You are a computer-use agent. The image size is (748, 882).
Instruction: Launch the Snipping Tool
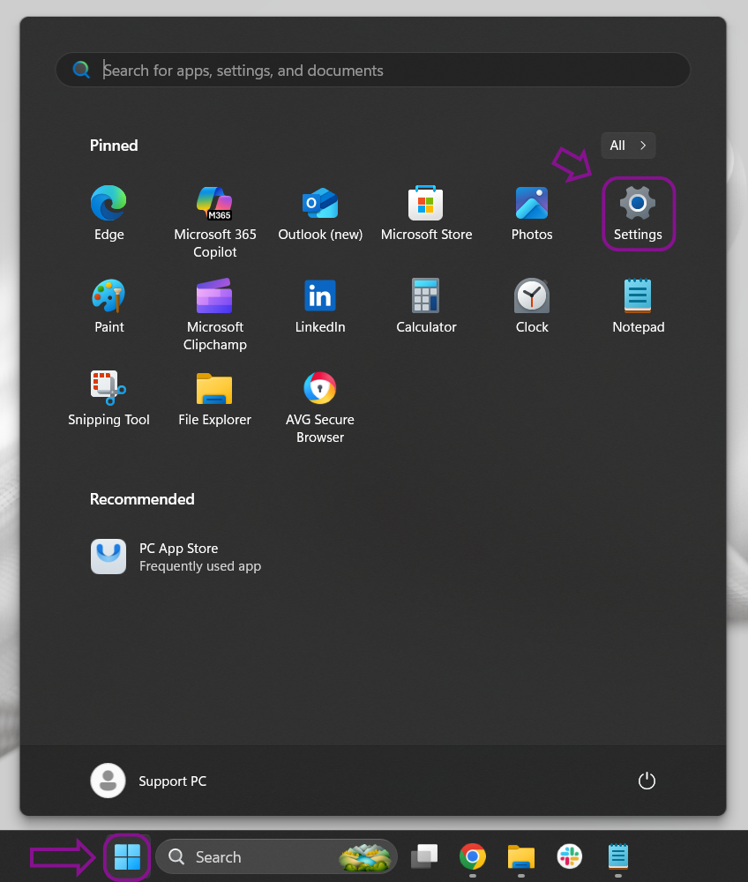click(x=108, y=399)
